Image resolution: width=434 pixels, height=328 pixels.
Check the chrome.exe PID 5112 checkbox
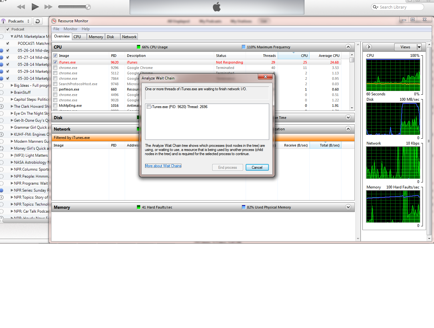[x=55, y=73]
